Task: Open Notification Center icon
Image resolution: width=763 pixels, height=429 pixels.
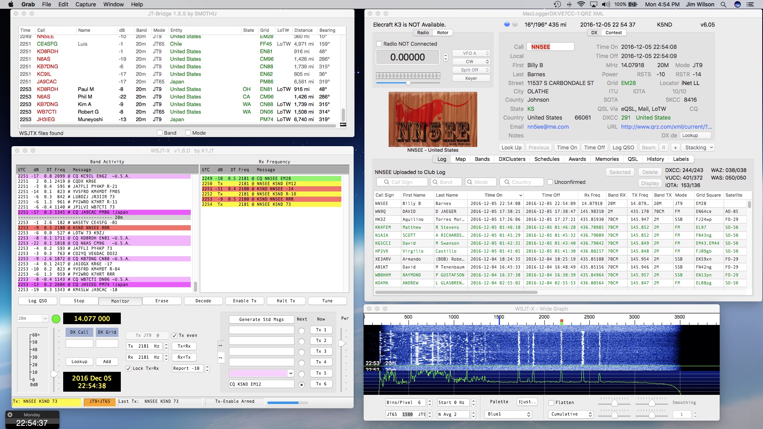Action: click(750, 4)
